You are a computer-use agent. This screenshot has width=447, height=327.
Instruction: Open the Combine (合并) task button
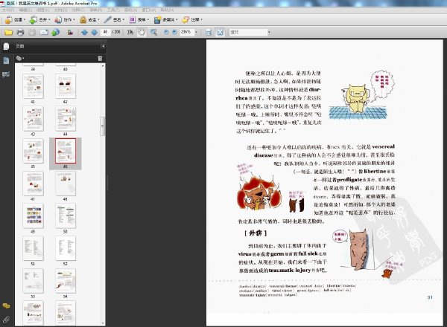(x=39, y=19)
